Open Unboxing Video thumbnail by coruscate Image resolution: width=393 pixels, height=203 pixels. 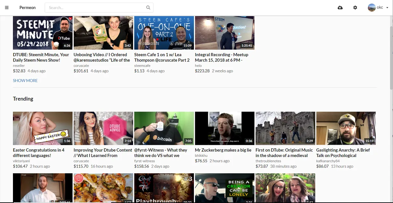pyautogui.click(x=103, y=33)
